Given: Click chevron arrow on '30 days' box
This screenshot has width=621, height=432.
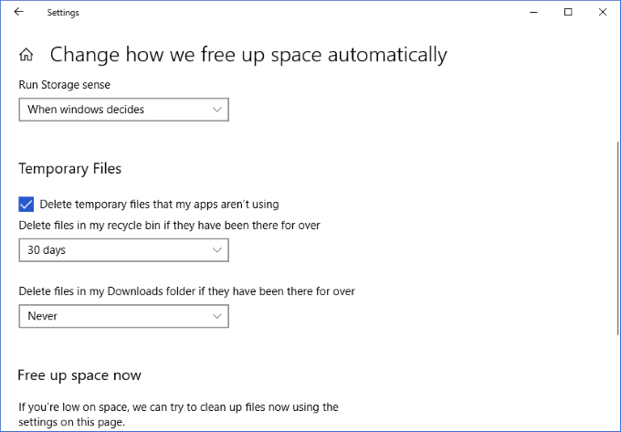Looking at the screenshot, I should [x=216, y=249].
